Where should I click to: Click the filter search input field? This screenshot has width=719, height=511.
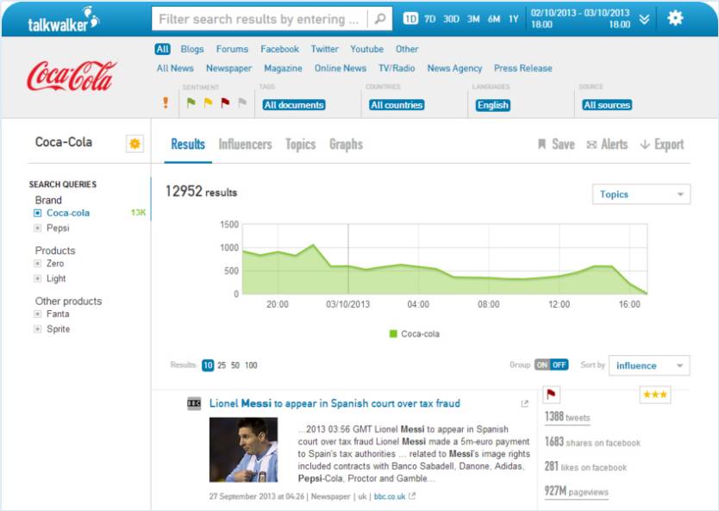(x=259, y=19)
